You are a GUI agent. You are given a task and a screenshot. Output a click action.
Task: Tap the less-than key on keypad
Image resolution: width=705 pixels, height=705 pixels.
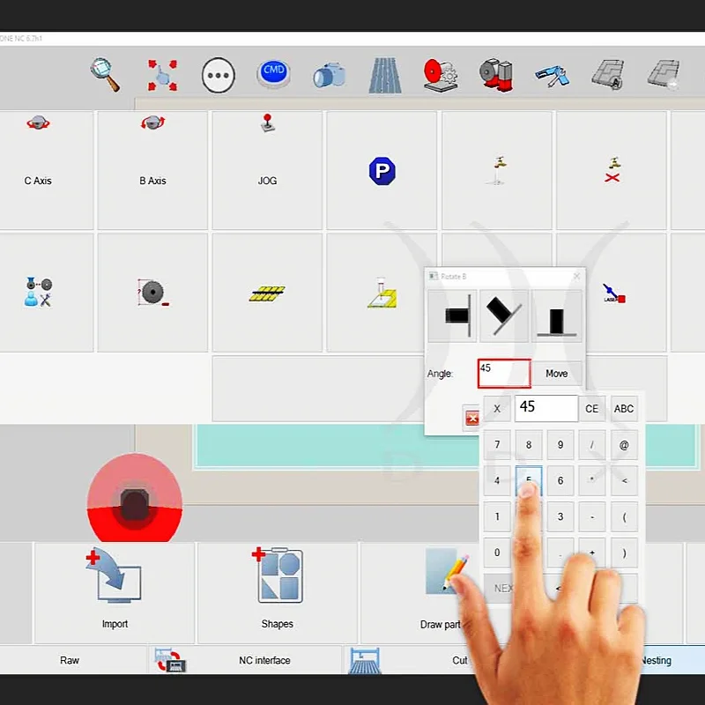[x=624, y=480]
